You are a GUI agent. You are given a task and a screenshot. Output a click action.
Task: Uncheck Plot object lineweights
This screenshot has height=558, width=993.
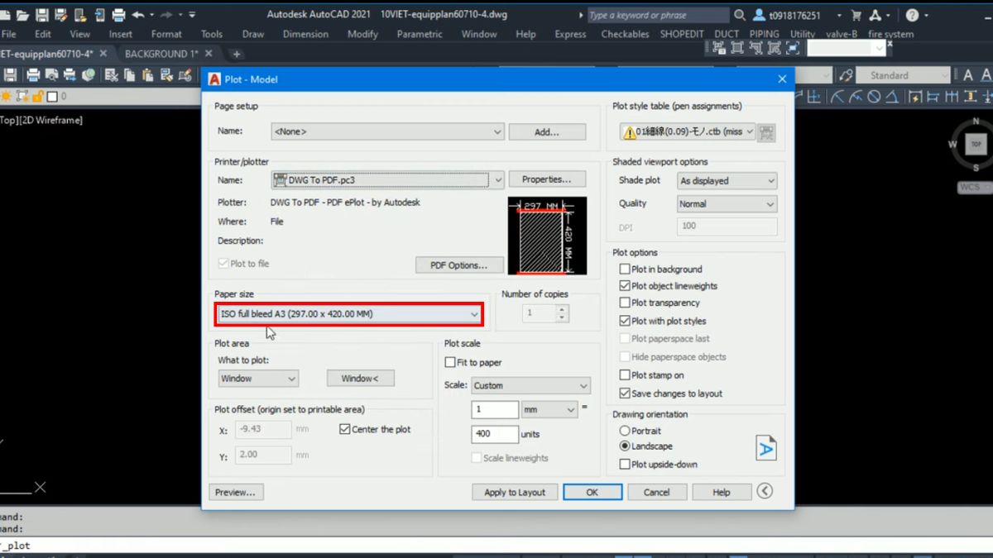point(625,286)
